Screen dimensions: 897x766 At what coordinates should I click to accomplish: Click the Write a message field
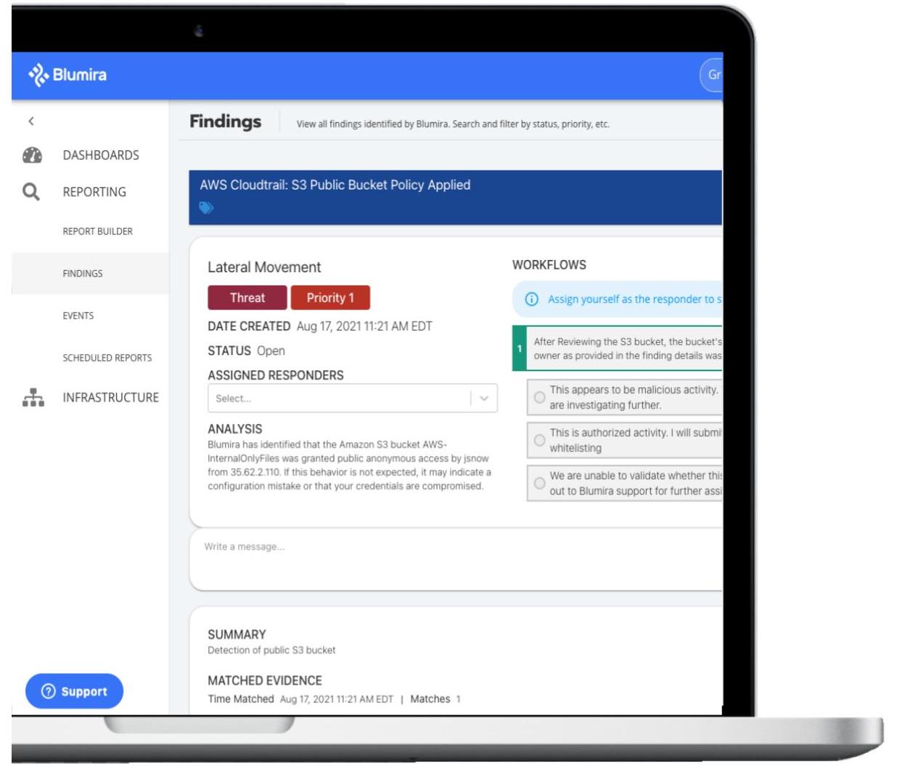click(456, 560)
